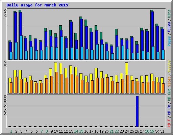Select day 26 label on the x-axis
The width and height of the screenshot is (173, 135).
137,131
